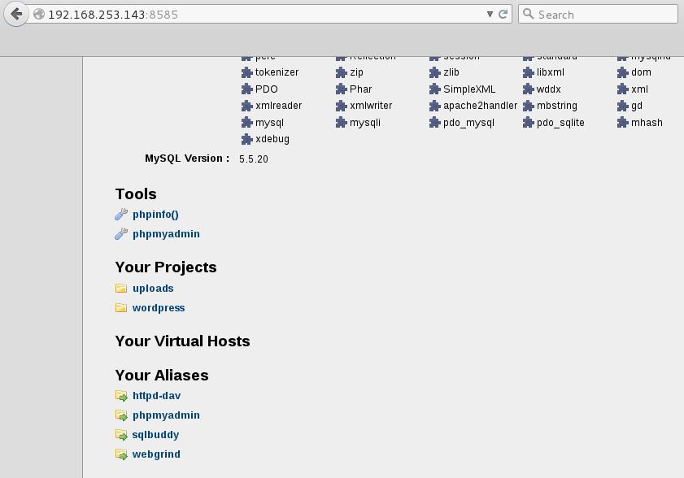Click the wrench icon beside phpmyadmin tool
This screenshot has width=684, height=478.
(121, 234)
